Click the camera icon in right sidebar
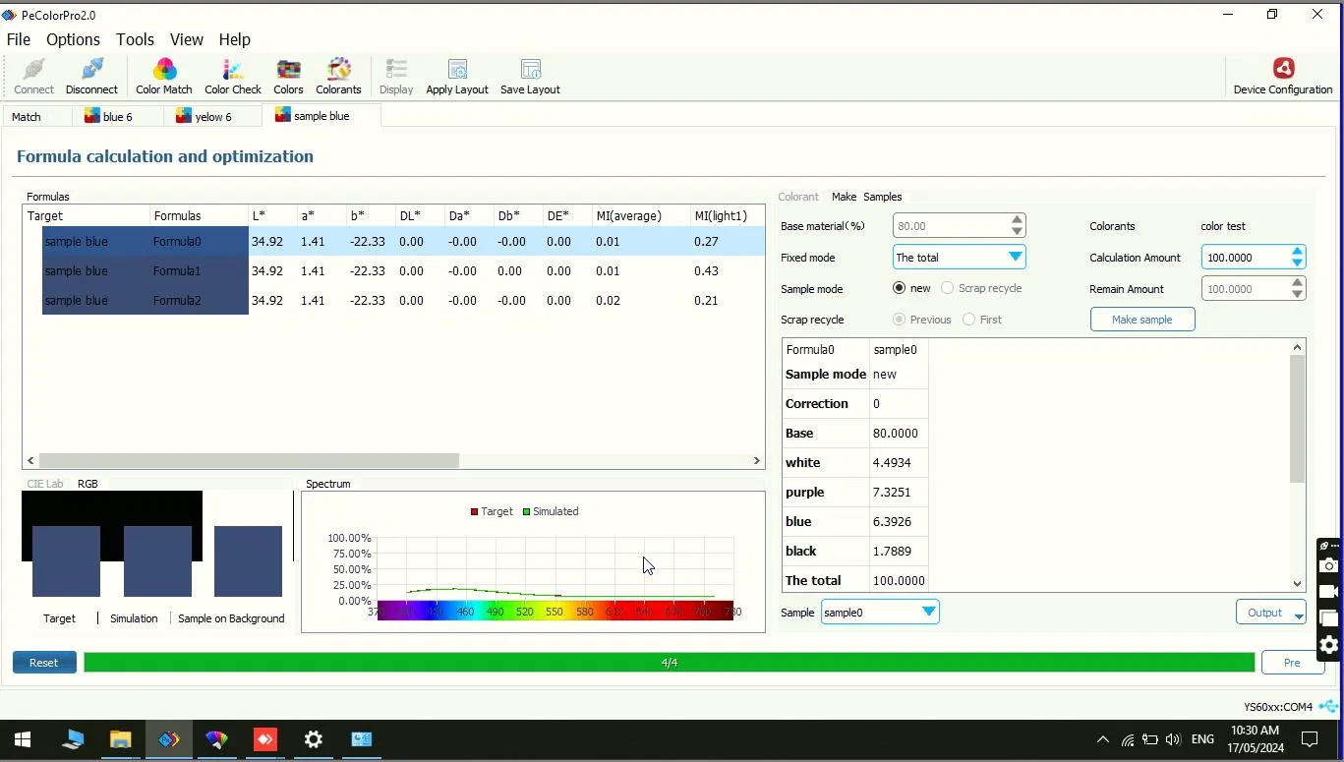This screenshot has height=762, width=1344. pos(1328,565)
